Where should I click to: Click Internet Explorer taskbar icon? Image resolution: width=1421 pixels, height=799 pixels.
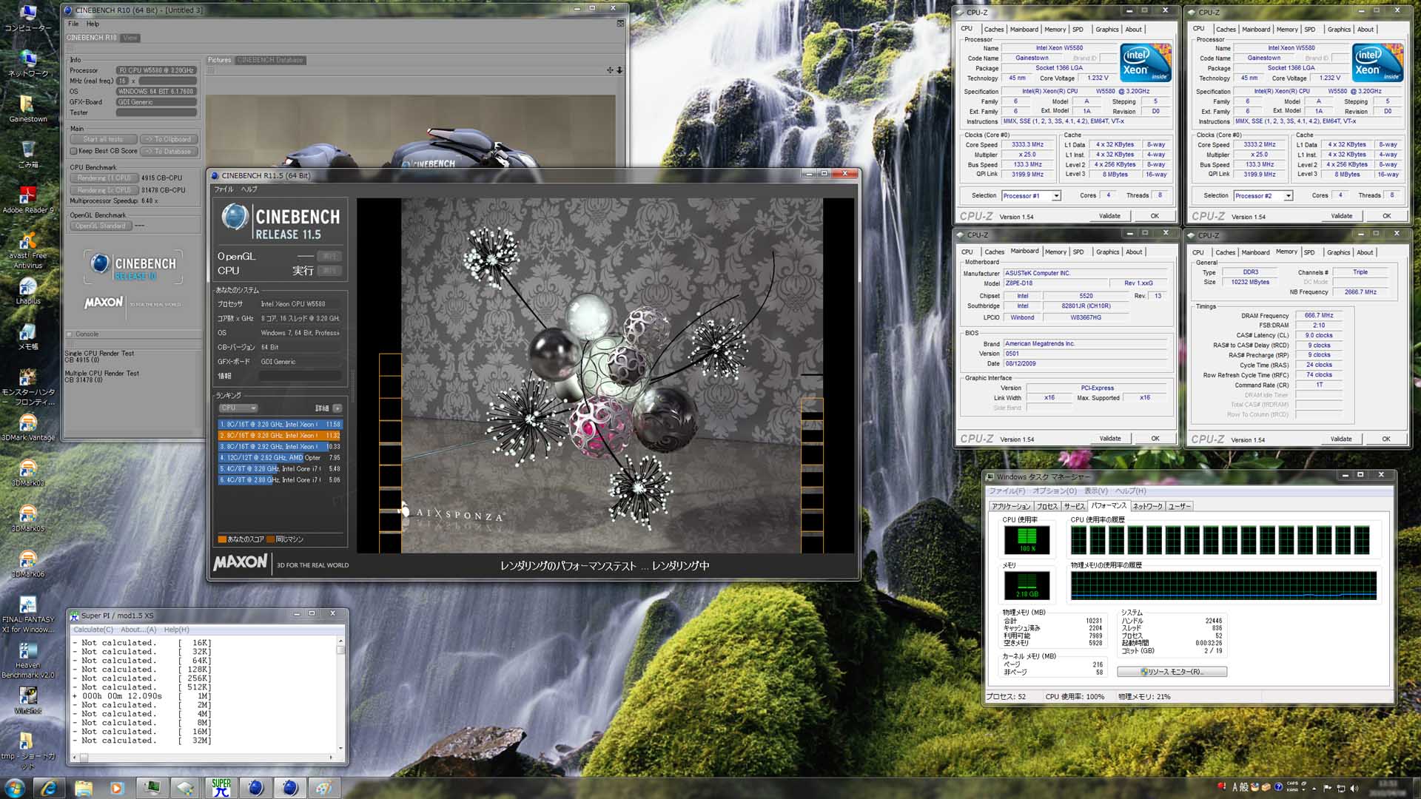point(49,788)
